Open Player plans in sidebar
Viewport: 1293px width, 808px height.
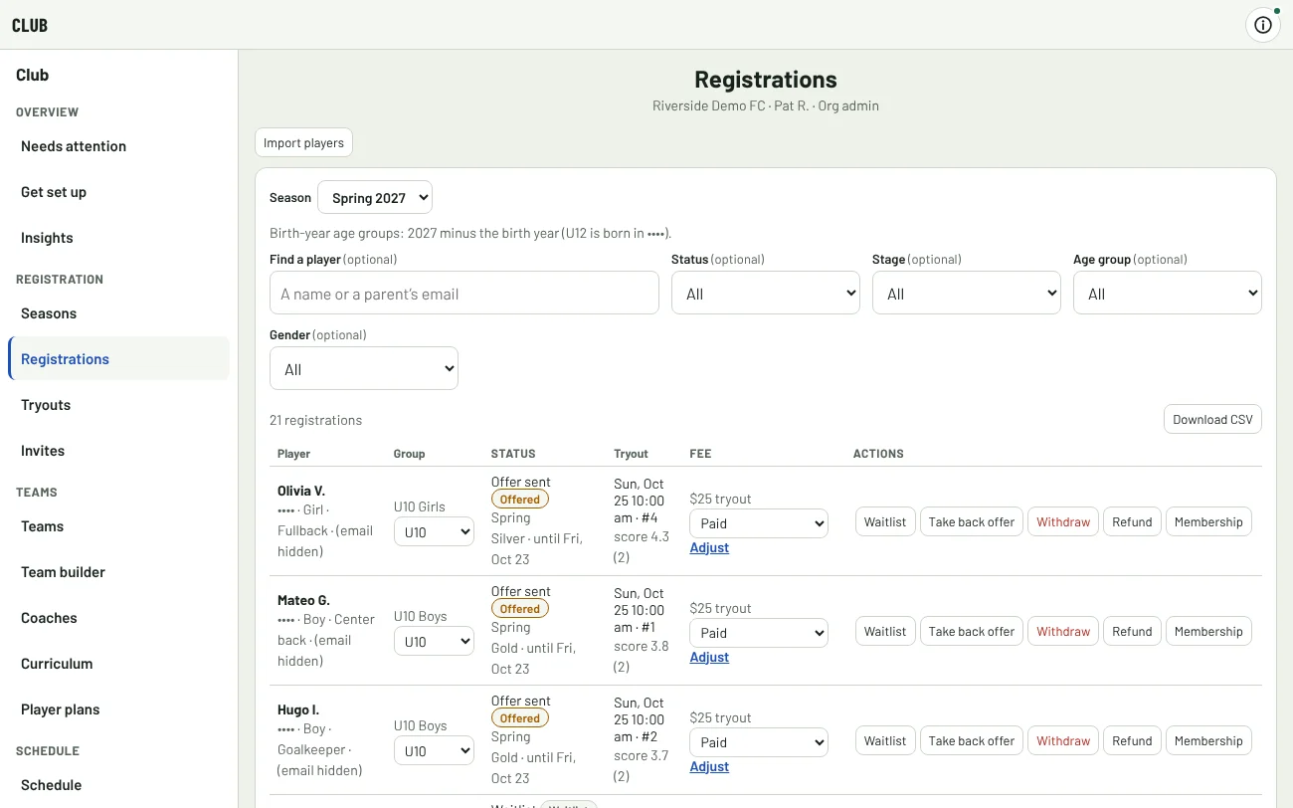tap(118, 709)
